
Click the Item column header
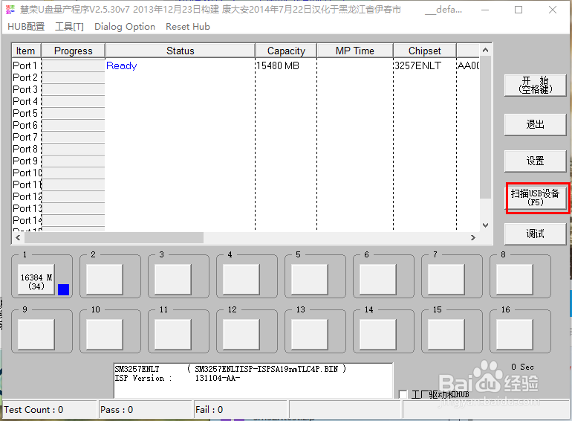[x=26, y=51]
